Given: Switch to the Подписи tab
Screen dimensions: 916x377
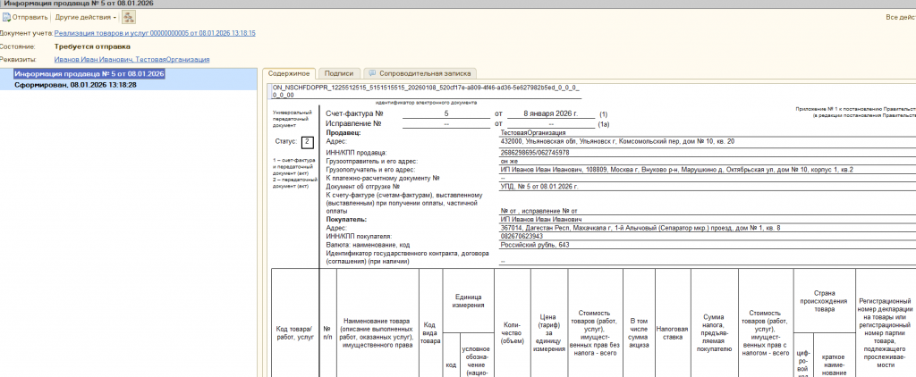Looking at the screenshot, I should point(339,73).
